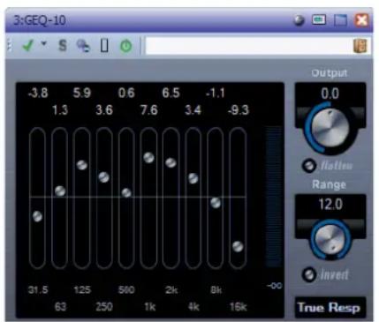This screenshot has width=379, height=322.
Task: Click the 3.6 gain value
Action: (104, 110)
